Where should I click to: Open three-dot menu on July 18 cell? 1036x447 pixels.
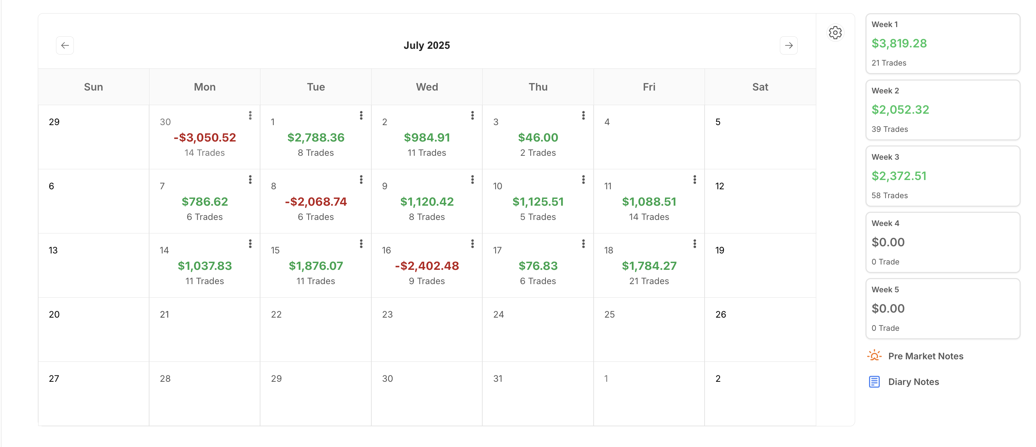[695, 243]
